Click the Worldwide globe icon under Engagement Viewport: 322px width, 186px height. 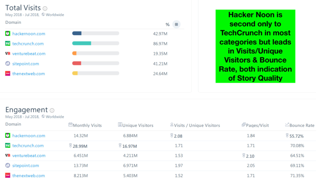point(43,116)
